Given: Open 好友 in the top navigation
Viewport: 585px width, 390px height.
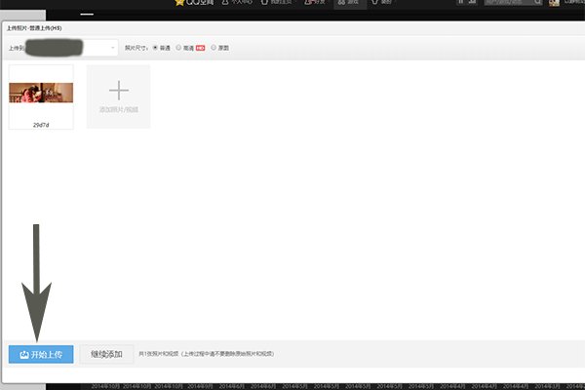Looking at the screenshot, I should (x=315, y=2).
